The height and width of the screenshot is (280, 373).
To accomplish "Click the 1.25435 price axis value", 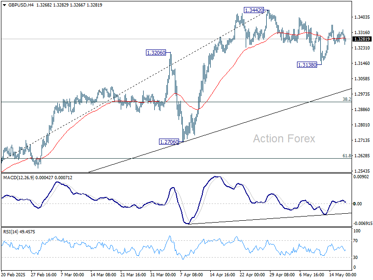I will (362, 171).
